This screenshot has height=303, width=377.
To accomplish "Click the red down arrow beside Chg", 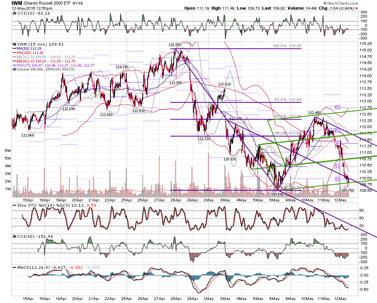I will tap(357, 8).
